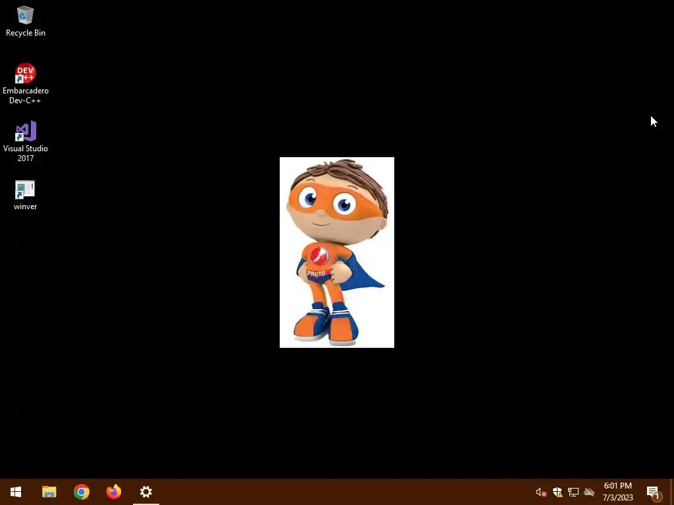Click the OneDrive cloud tray icon

pyautogui.click(x=589, y=492)
